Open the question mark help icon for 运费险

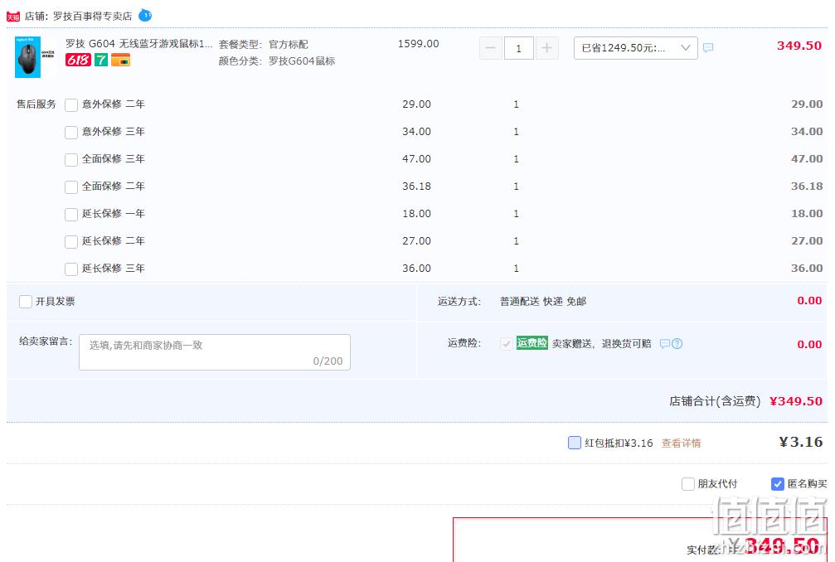click(677, 344)
